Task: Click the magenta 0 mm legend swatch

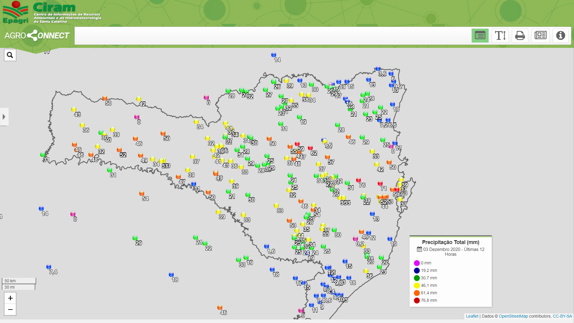Action: click(417, 263)
